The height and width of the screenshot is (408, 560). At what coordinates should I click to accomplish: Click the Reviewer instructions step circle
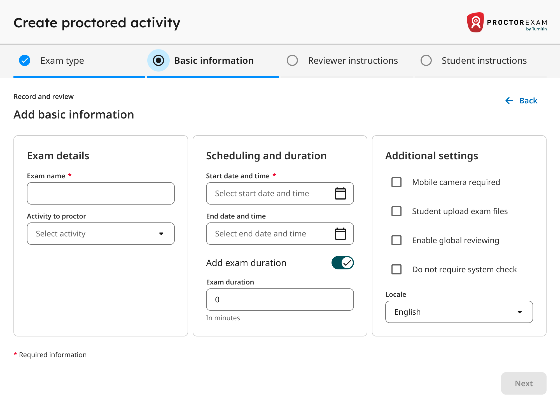[x=292, y=60]
